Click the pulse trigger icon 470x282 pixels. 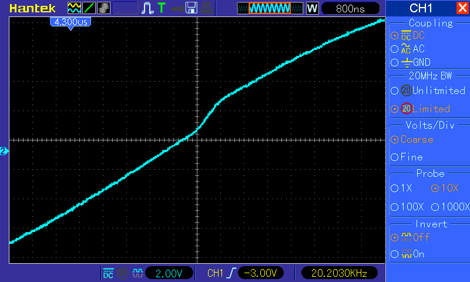click(147, 8)
